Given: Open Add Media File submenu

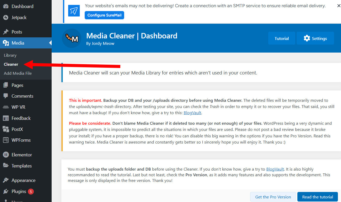Looking at the screenshot, I should point(18,73).
